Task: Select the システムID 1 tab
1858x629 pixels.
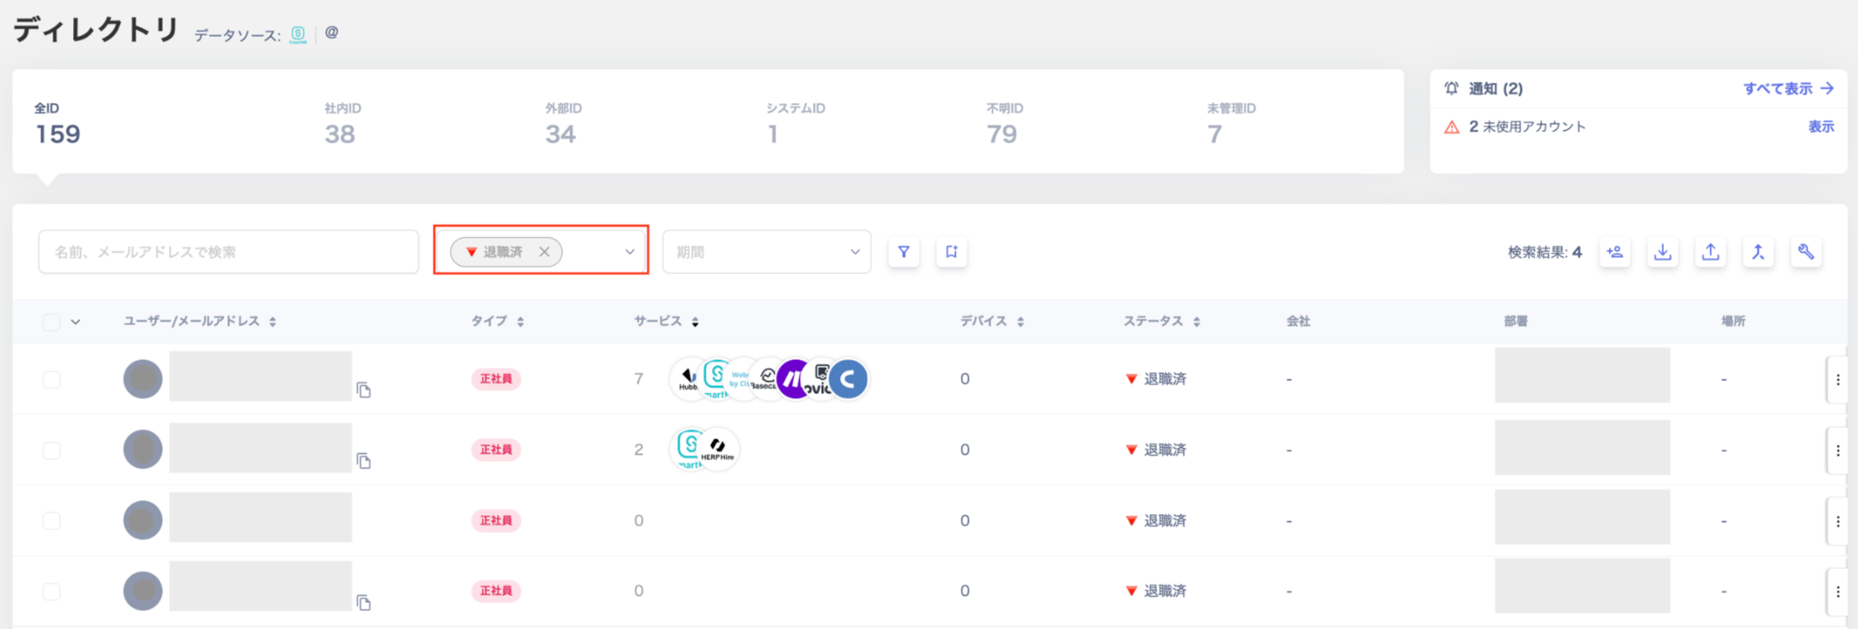Action: 795,123
